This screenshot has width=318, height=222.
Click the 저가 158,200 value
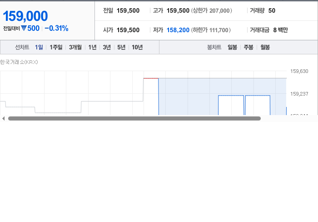pos(178,30)
